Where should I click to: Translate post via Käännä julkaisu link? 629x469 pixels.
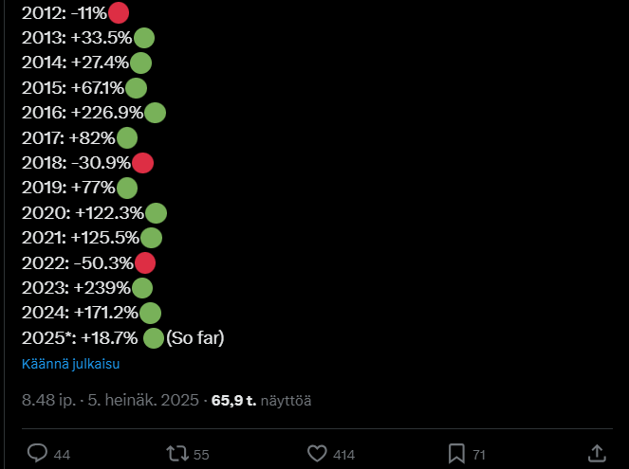[70, 364]
